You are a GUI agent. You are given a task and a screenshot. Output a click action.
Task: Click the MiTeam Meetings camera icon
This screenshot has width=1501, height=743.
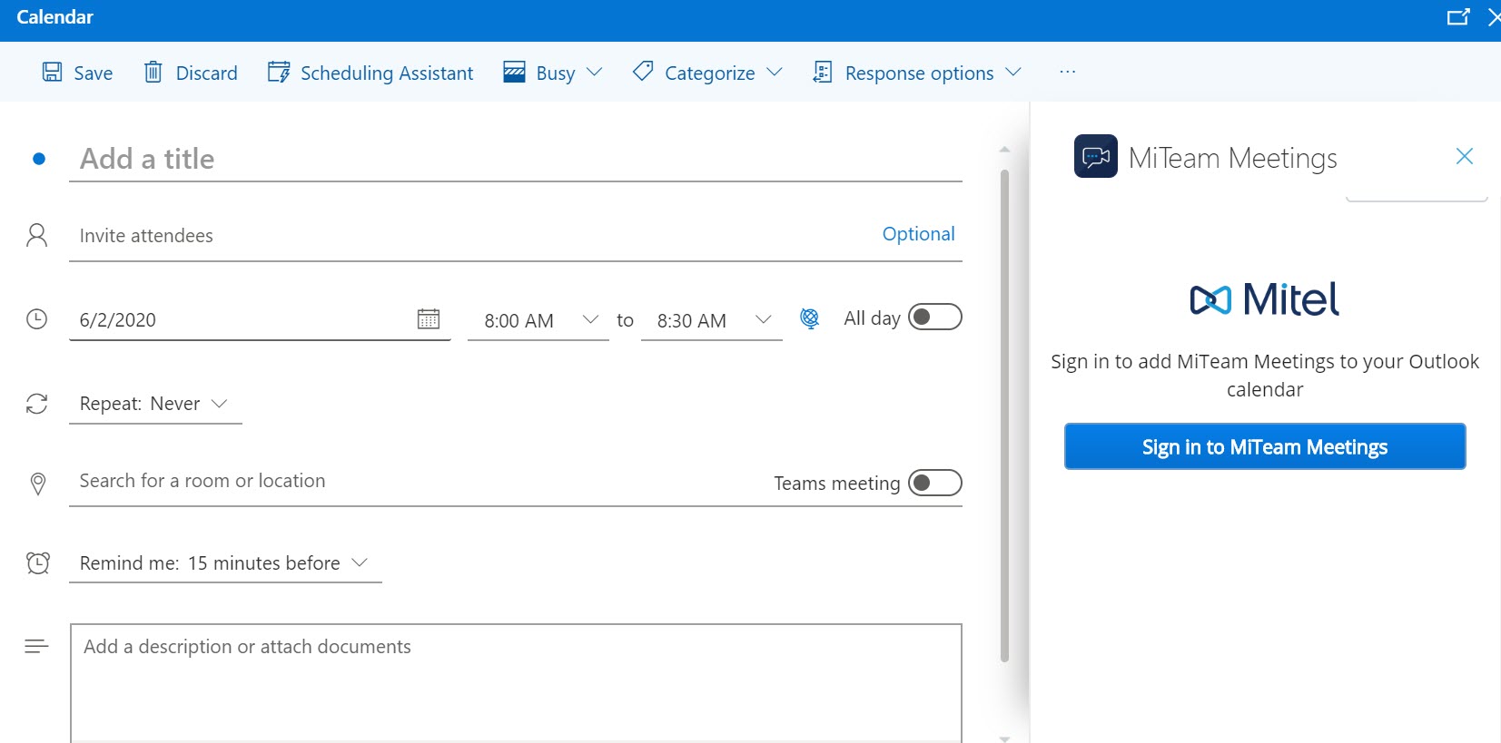[x=1095, y=157]
